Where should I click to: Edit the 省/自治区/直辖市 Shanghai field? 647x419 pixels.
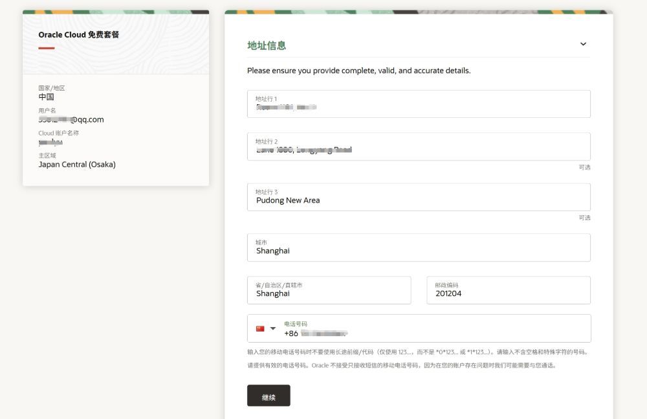tap(329, 290)
